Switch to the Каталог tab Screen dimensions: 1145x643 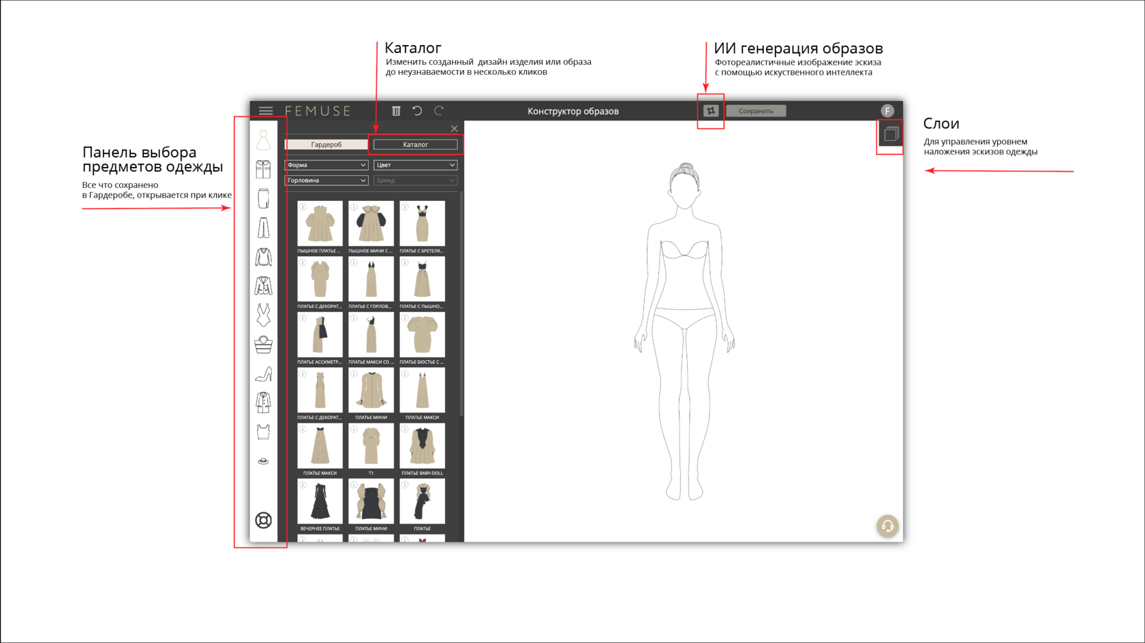[415, 144]
